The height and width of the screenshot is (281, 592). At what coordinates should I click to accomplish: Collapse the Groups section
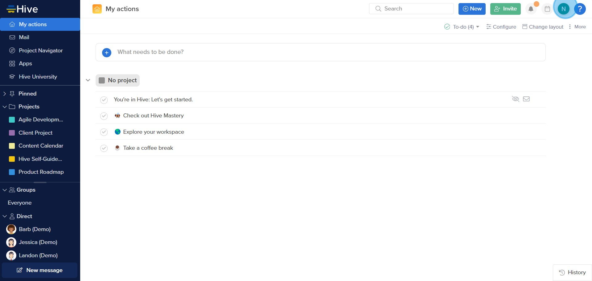5,190
